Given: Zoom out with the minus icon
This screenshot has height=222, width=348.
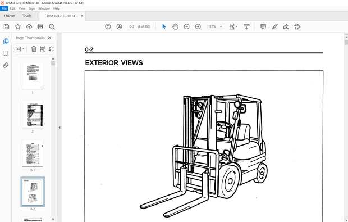Looking at the screenshot, I should [x=187, y=26].
